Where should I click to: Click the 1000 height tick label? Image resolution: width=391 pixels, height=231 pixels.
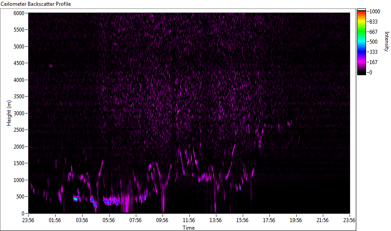[x=19, y=180]
